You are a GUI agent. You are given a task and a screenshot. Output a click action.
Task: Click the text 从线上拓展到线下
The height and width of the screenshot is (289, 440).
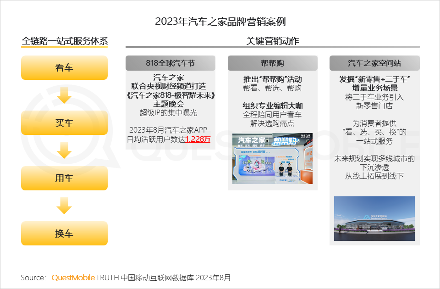click(x=374, y=176)
